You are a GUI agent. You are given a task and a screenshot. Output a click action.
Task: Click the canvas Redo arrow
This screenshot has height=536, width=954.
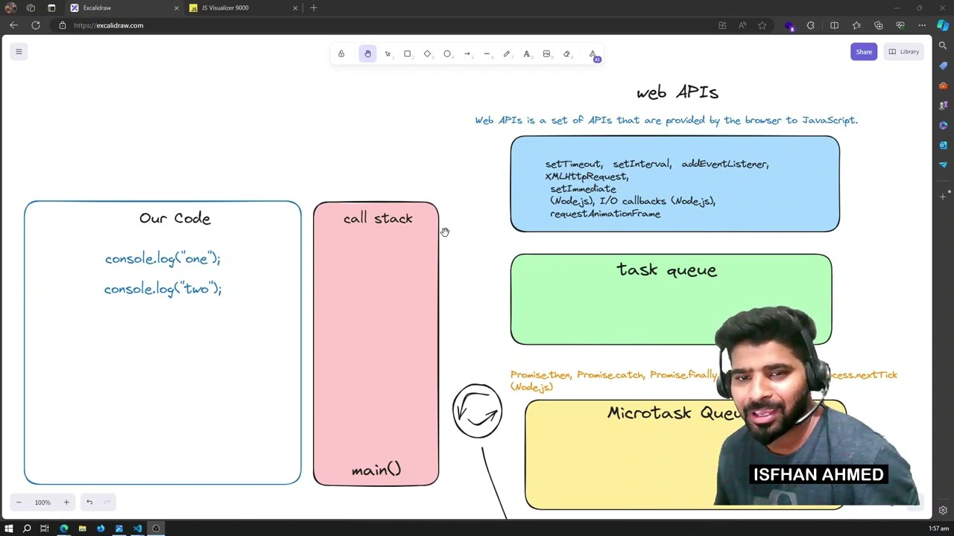coord(107,502)
